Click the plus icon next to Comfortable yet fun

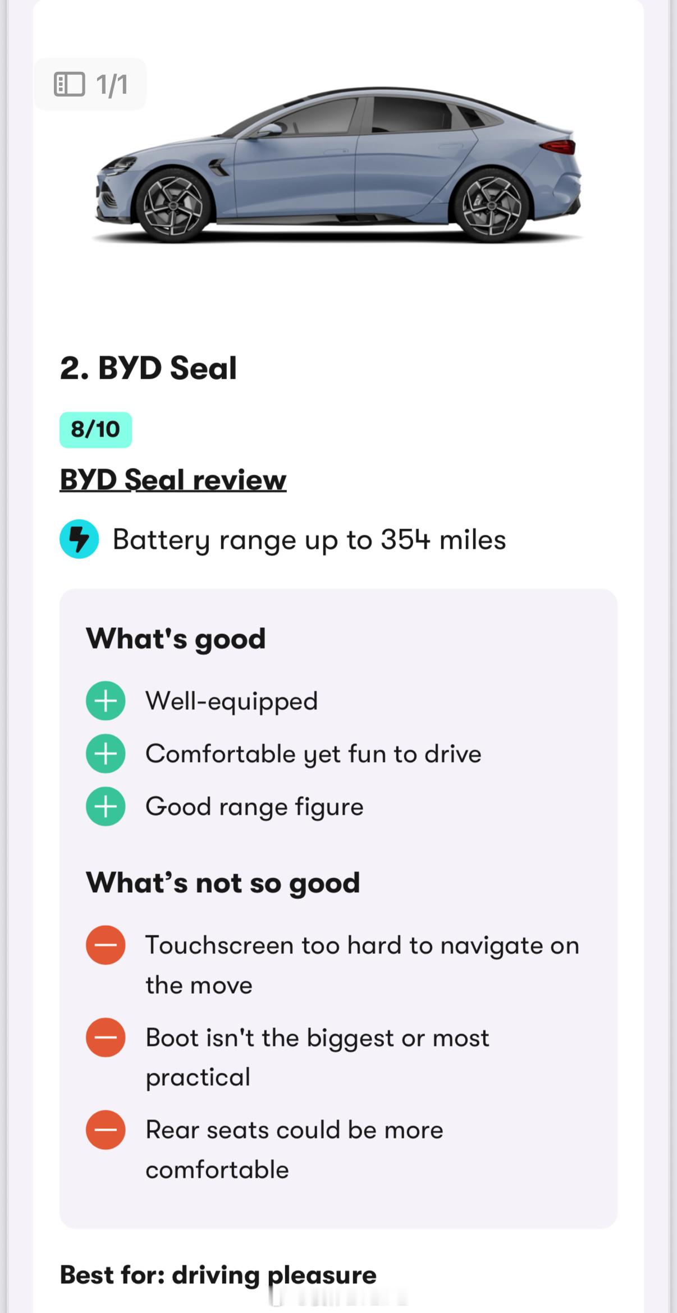106,754
